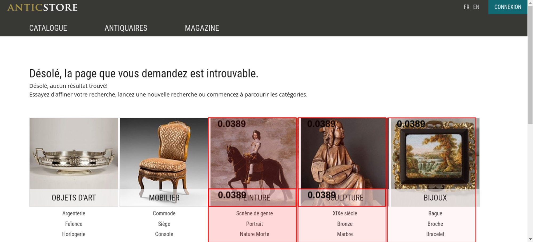
Task: Click the AnticStore logo
Action: pyautogui.click(x=42, y=7)
